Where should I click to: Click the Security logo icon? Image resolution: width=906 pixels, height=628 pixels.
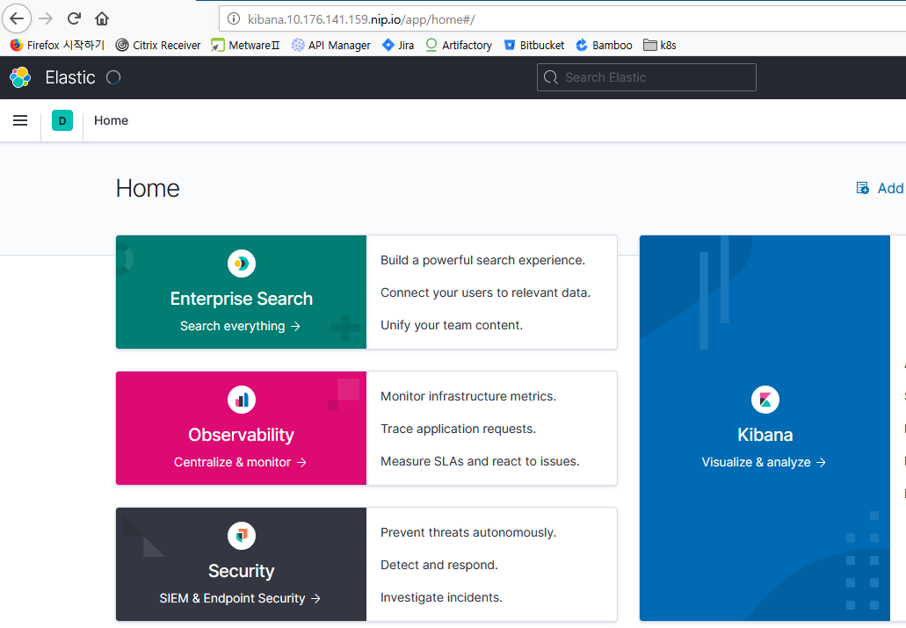(242, 536)
